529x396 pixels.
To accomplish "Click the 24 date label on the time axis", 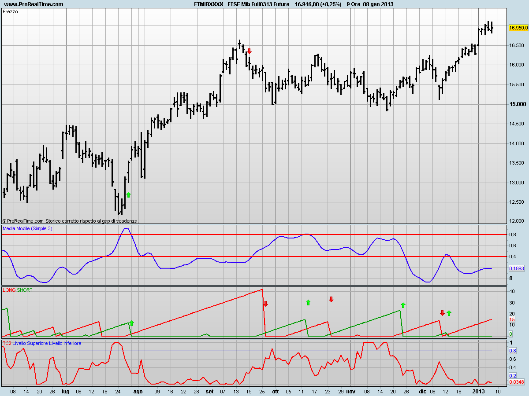I will click(x=118, y=391).
